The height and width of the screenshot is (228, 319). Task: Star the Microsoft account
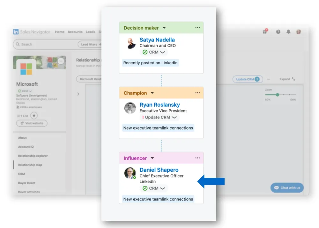34,116
